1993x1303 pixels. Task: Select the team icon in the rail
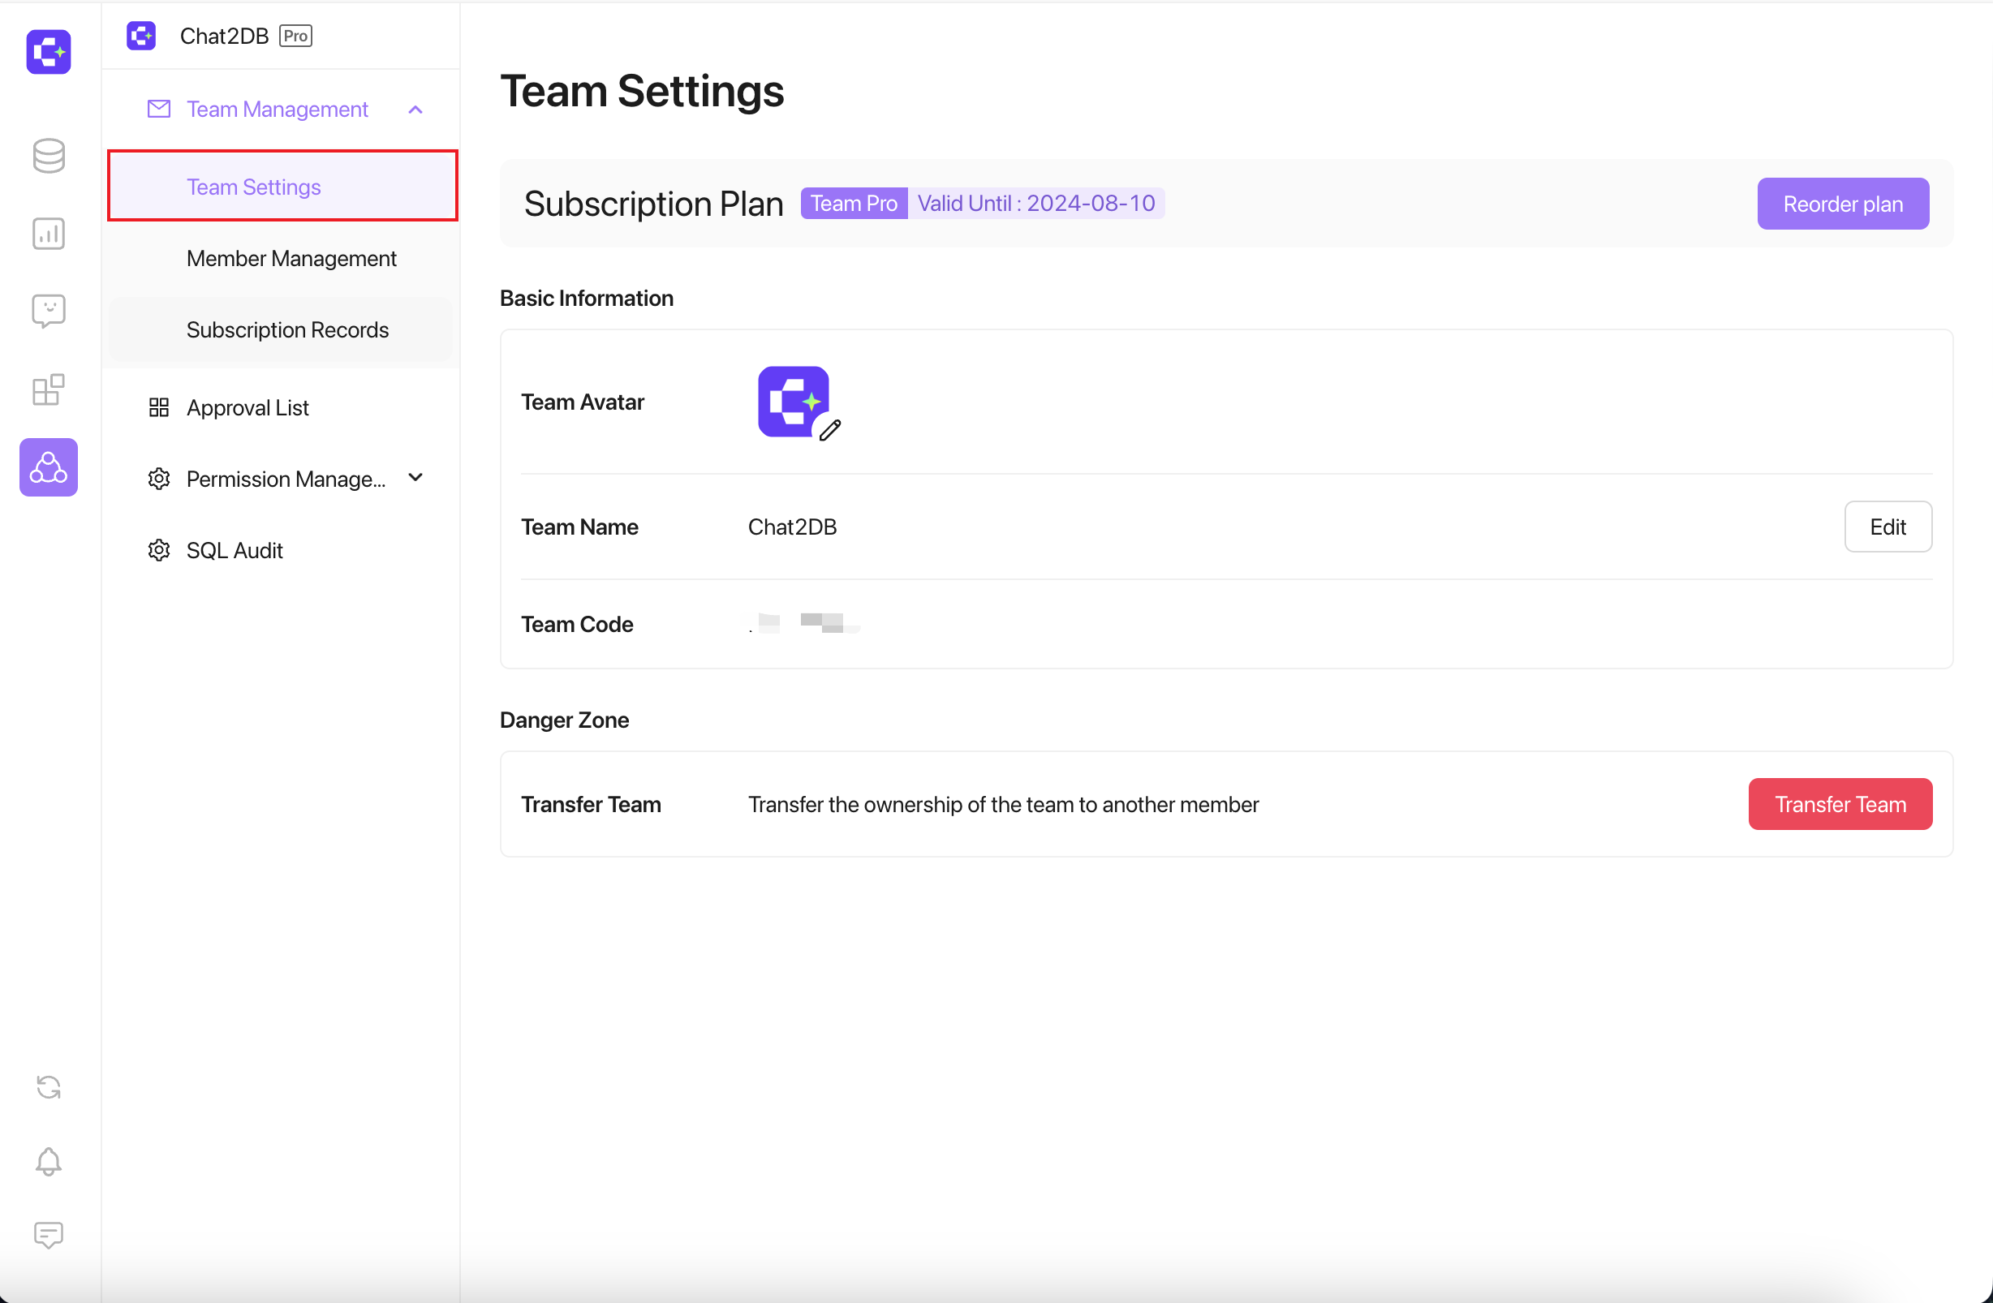(49, 467)
